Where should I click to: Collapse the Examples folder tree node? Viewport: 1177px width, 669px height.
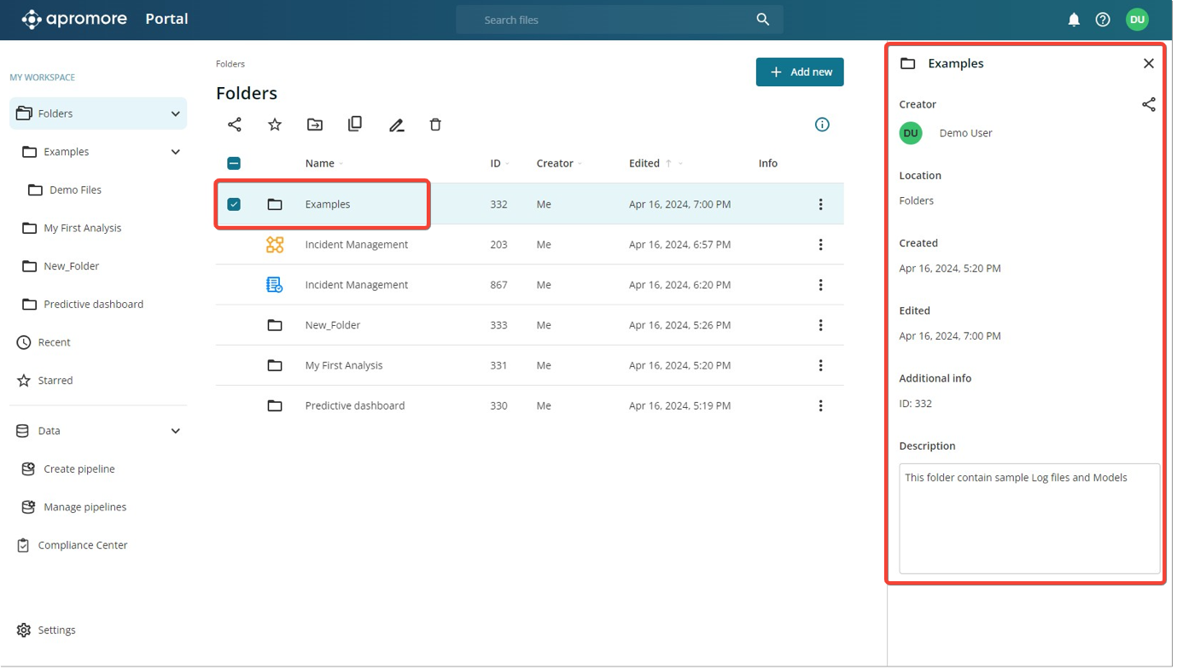click(x=175, y=152)
